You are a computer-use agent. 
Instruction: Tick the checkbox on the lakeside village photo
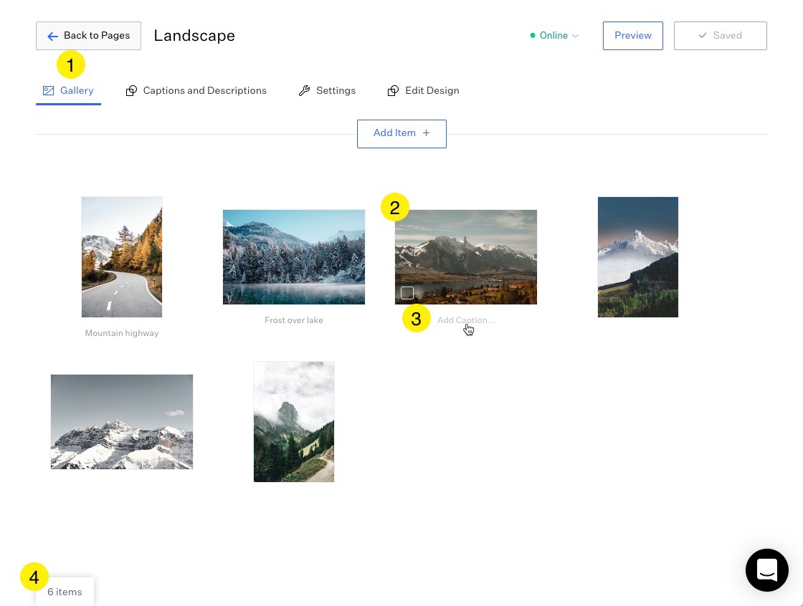click(x=407, y=293)
